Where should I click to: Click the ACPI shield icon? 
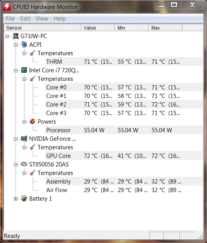pos(24,44)
